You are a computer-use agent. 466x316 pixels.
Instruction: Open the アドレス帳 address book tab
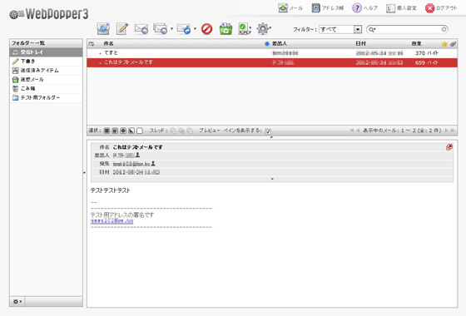click(x=328, y=8)
